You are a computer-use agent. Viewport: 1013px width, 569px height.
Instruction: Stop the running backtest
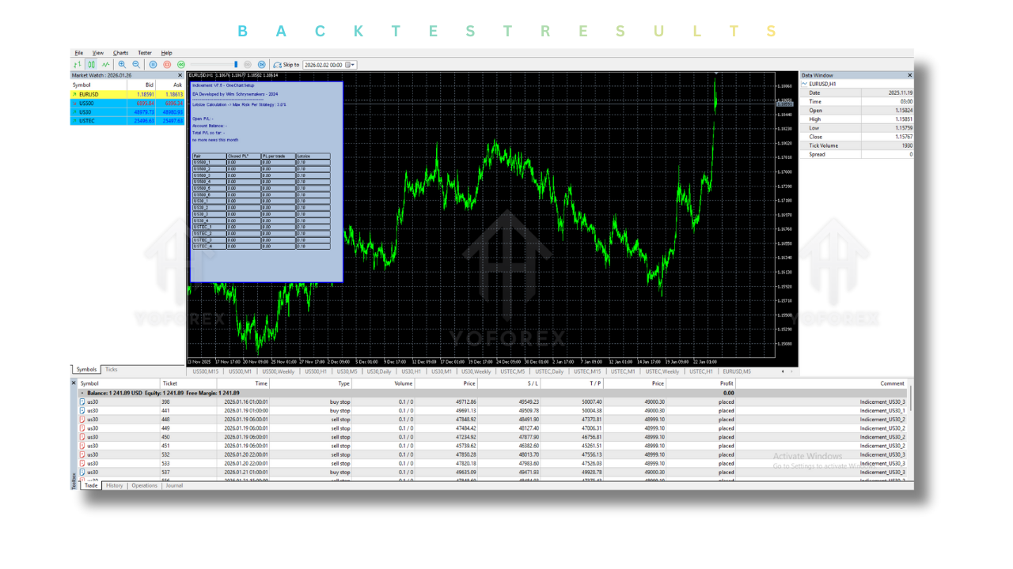(x=165, y=64)
